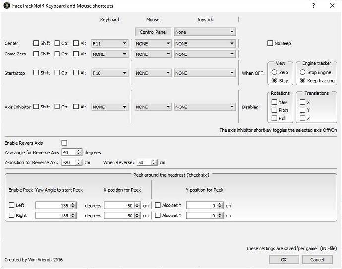
Task: Open the Center keyboard key dropdown (F11)
Action: pos(110,44)
